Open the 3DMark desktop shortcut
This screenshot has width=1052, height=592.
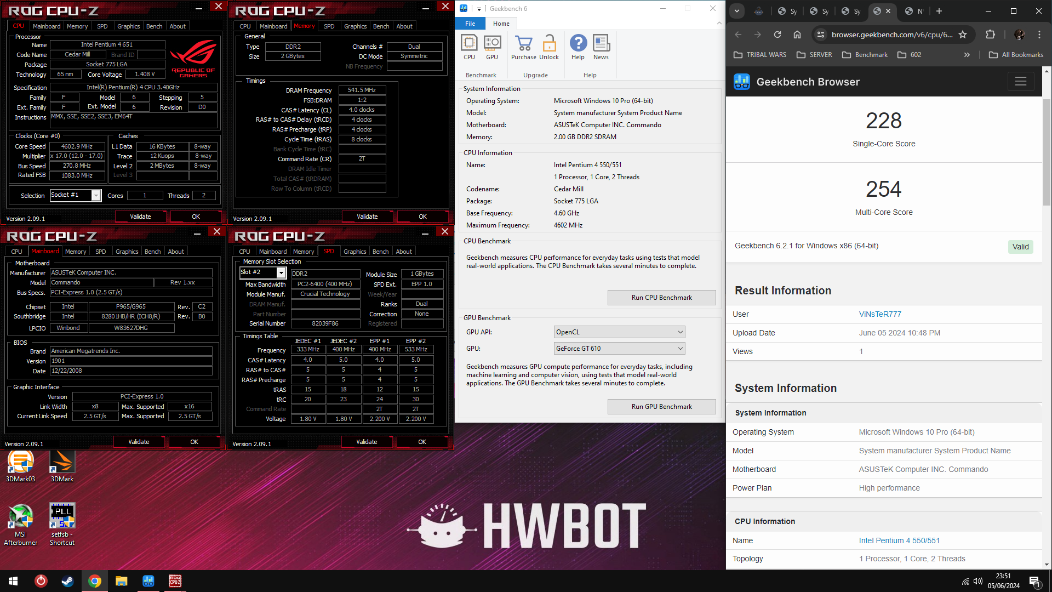coord(62,466)
